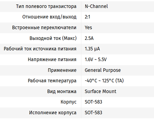Click the "Корпус" row label
This screenshot has height=120, width=154.
click(68, 102)
